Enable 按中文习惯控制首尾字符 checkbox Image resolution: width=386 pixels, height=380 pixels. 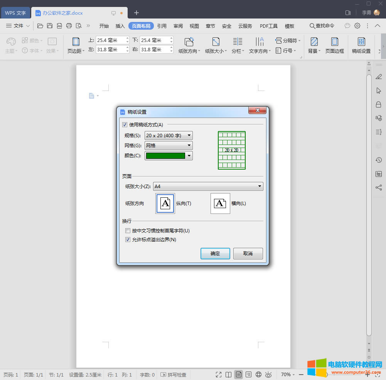[x=128, y=231]
